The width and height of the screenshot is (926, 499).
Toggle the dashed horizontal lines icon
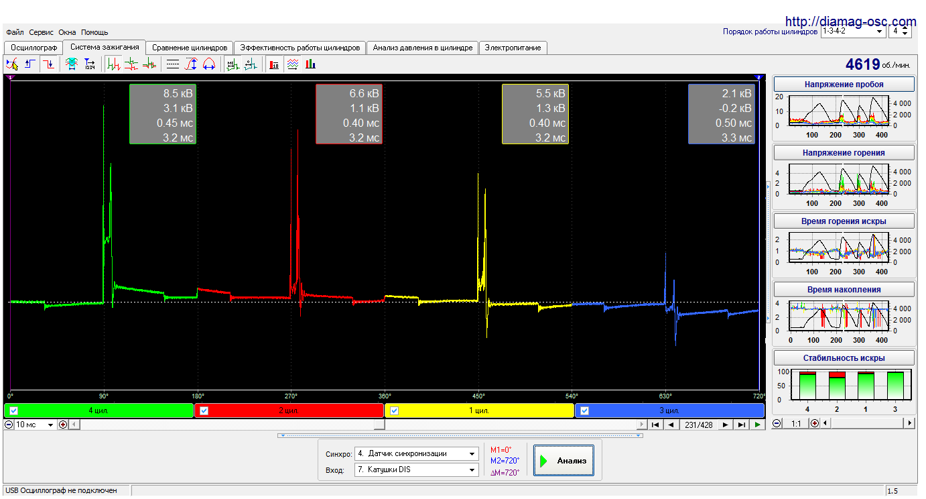point(173,64)
